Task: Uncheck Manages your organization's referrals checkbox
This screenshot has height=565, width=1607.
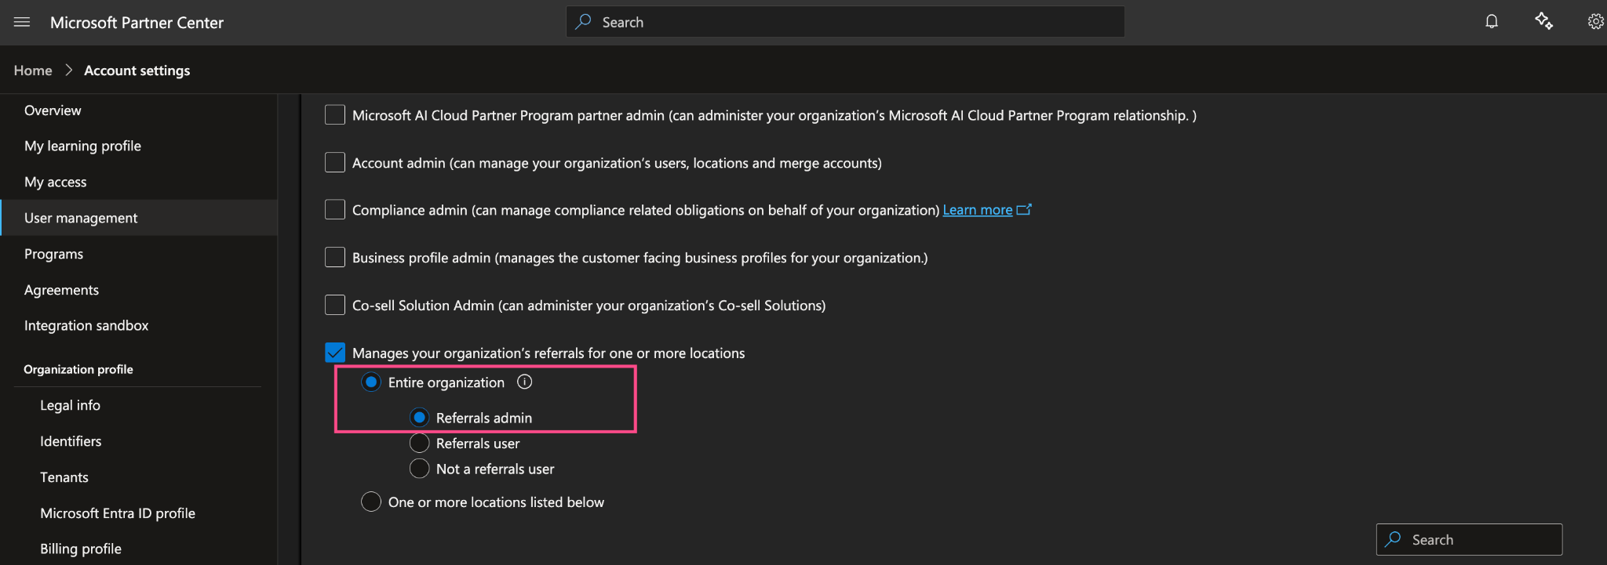Action: pyautogui.click(x=335, y=353)
